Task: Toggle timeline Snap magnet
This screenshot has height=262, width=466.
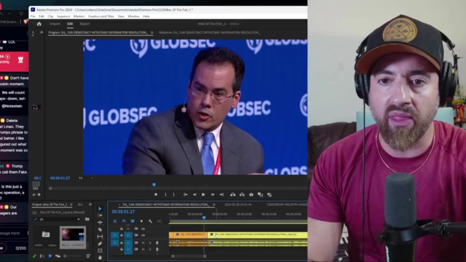Action: (123, 221)
